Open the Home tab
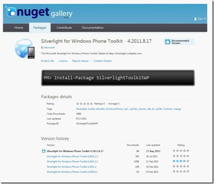 point(19,28)
